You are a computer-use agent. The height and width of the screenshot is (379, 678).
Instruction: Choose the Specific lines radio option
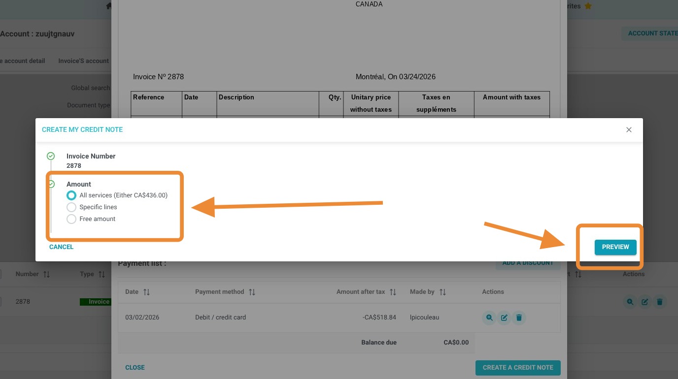point(71,207)
